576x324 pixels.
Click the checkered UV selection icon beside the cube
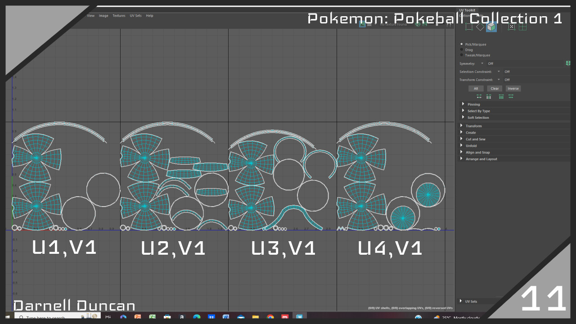pos(511,27)
